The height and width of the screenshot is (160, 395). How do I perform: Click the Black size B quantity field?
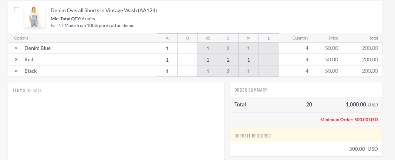point(188,71)
